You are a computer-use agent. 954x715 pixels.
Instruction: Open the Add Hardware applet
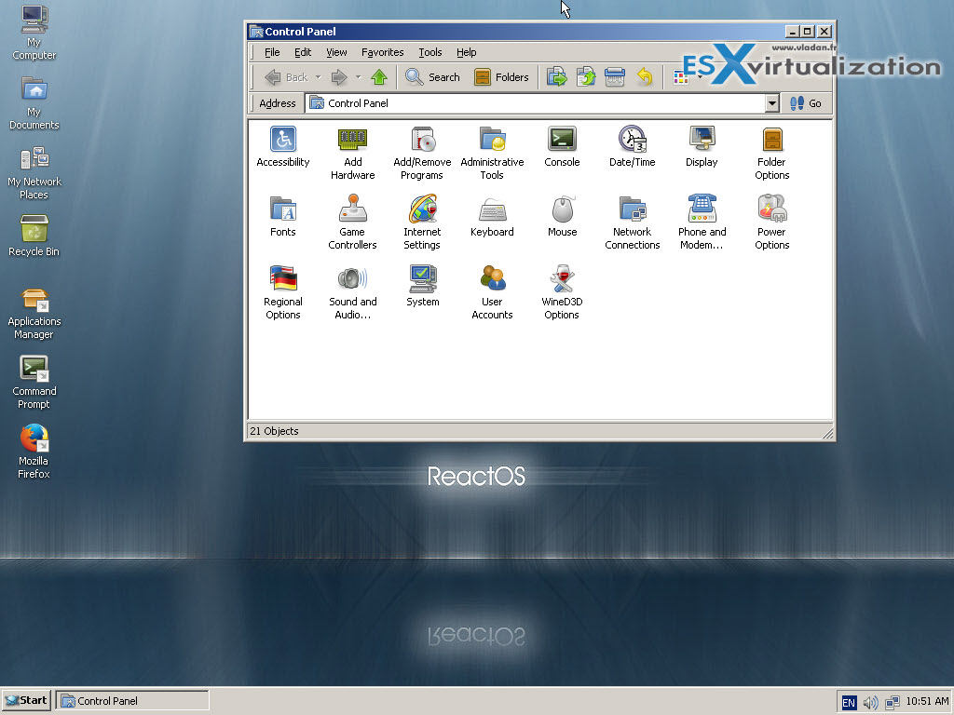(352, 154)
